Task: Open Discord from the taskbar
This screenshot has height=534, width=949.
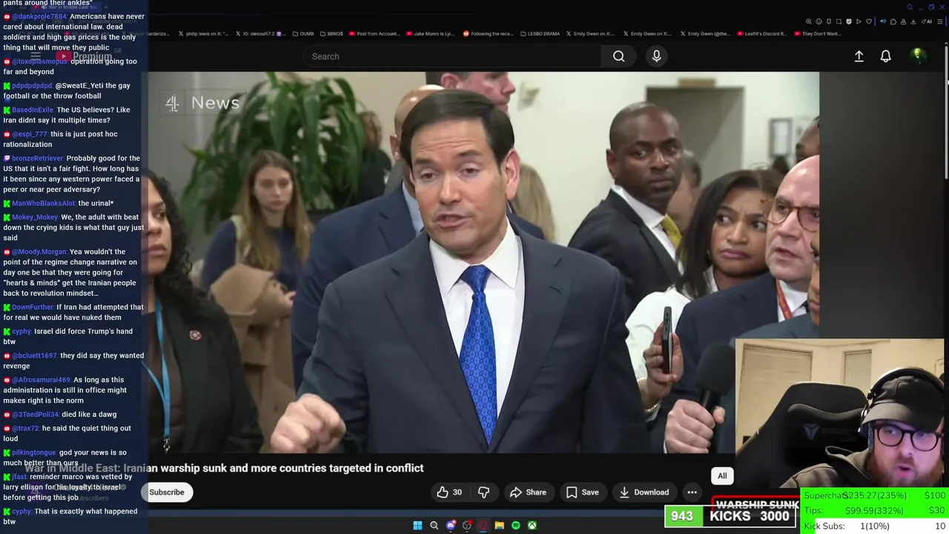Action: click(451, 526)
